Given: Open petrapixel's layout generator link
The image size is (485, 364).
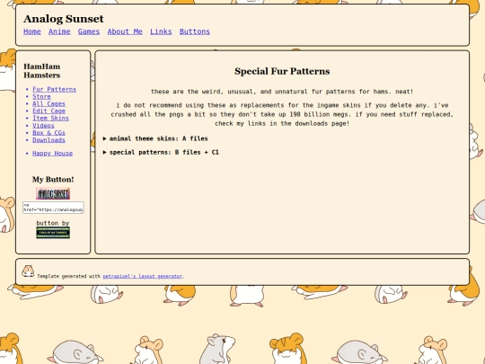Looking at the screenshot, I should [143, 276].
